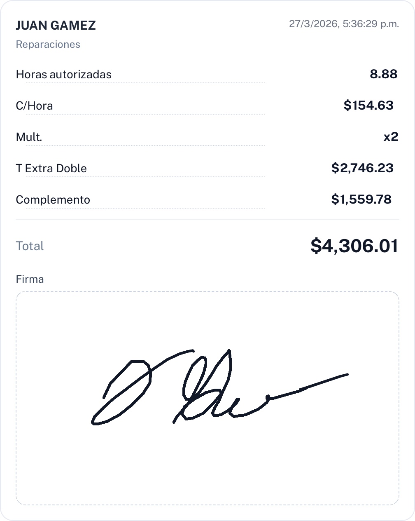This screenshot has width=415, height=521.
Task: Click the solid divider line above Total
Action: (207, 220)
